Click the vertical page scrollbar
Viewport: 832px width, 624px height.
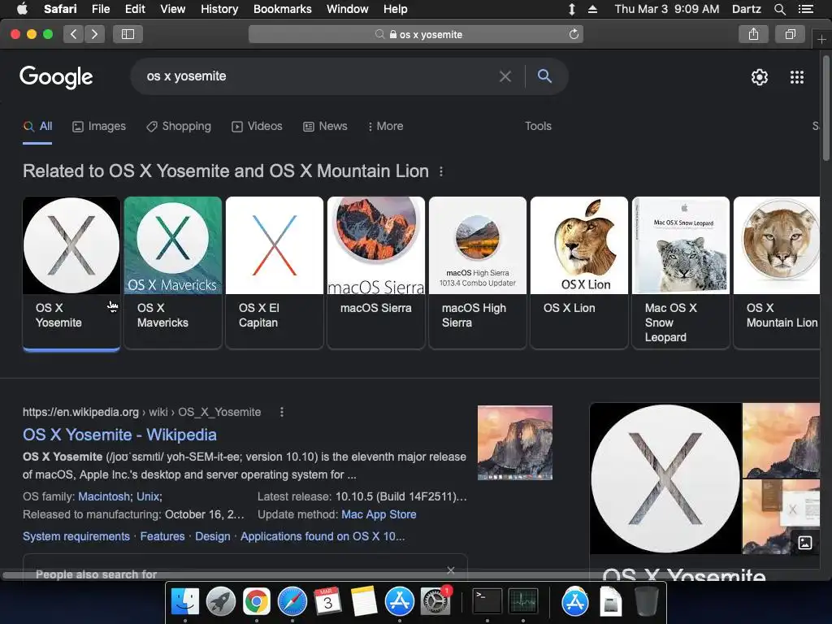point(825,109)
